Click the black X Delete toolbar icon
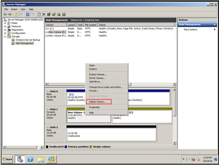The width and height of the screenshot is (219, 165). [44, 15]
